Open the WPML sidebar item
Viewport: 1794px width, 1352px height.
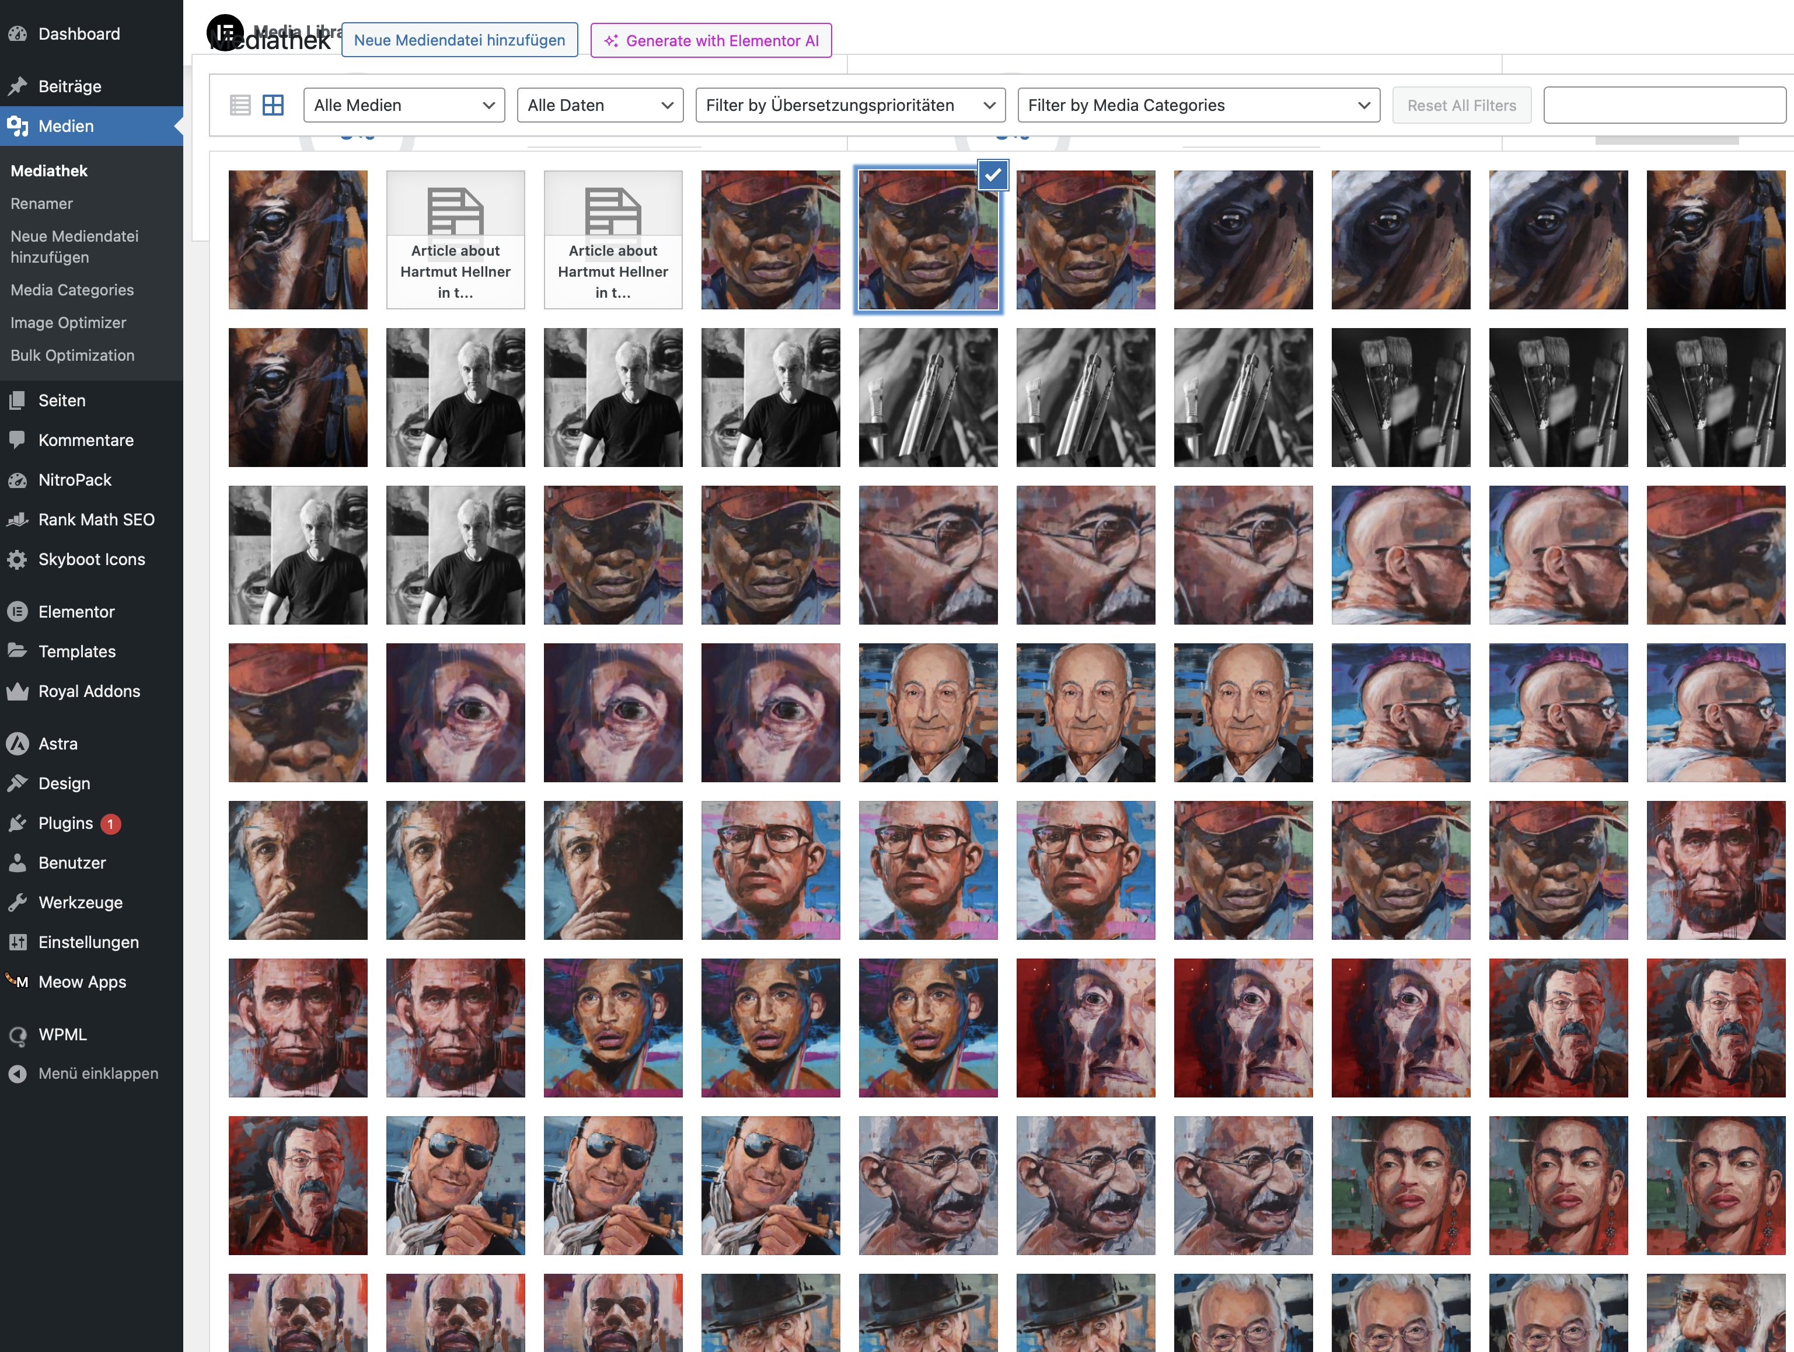coord(62,1034)
